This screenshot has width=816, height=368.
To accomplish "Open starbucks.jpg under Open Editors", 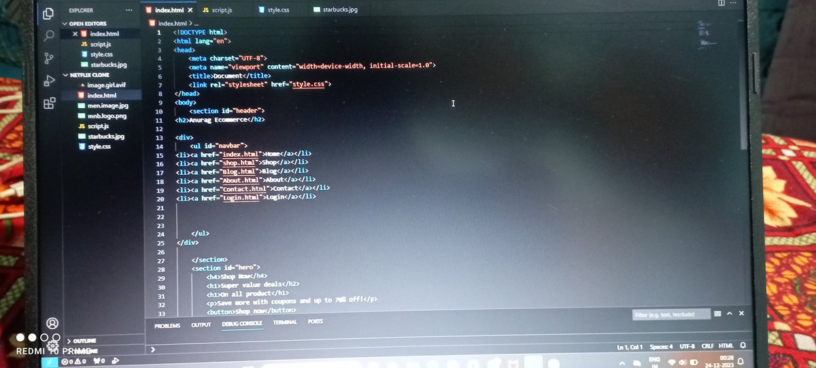I will click(x=107, y=64).
